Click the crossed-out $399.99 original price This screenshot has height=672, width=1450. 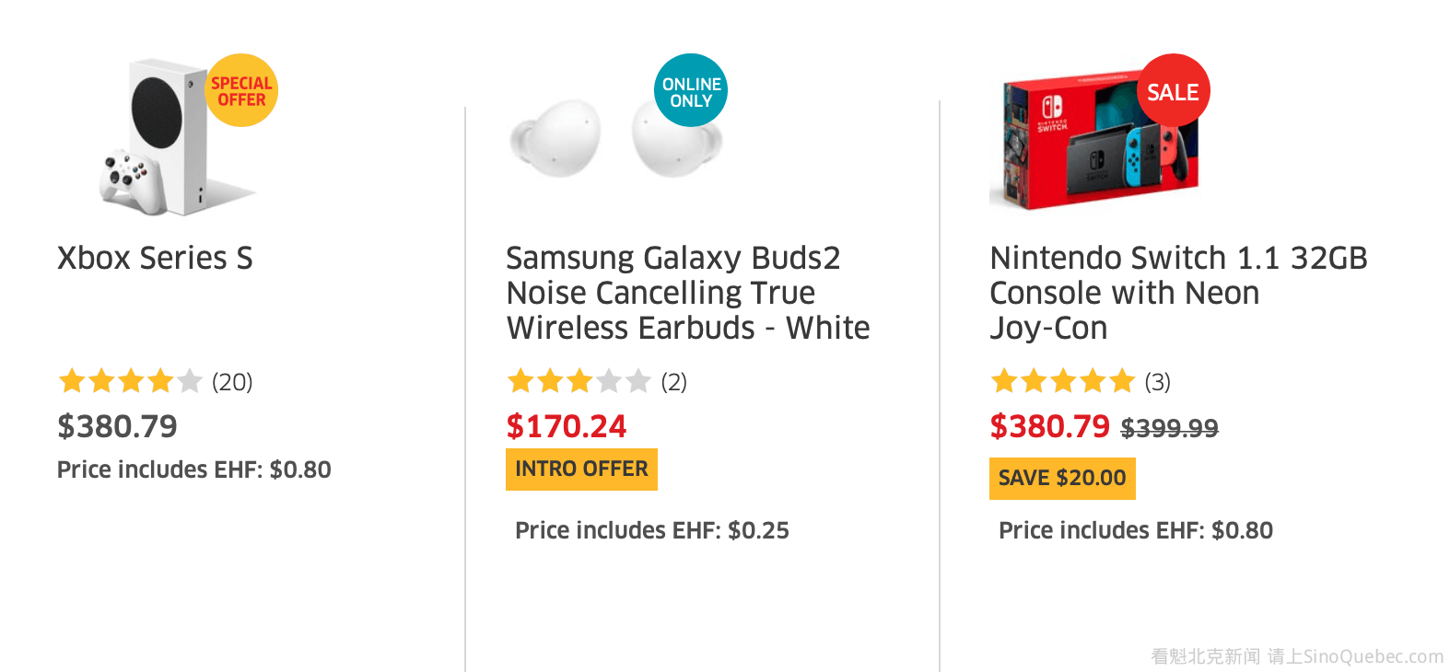coord(1169,428)
